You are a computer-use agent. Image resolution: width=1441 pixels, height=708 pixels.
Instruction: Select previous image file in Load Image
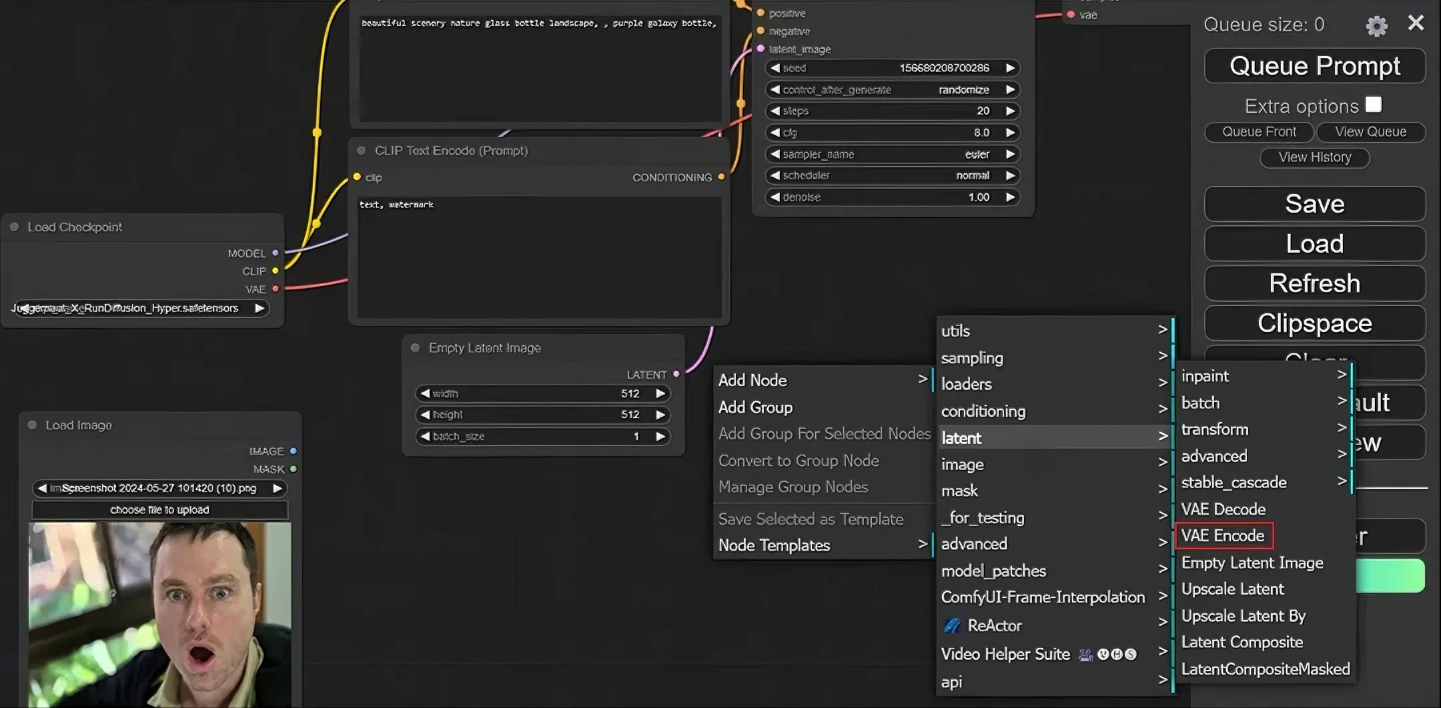click(x=42, y=488)
